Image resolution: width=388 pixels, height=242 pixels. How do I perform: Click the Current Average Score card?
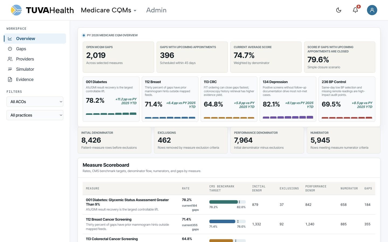point(266,57)
